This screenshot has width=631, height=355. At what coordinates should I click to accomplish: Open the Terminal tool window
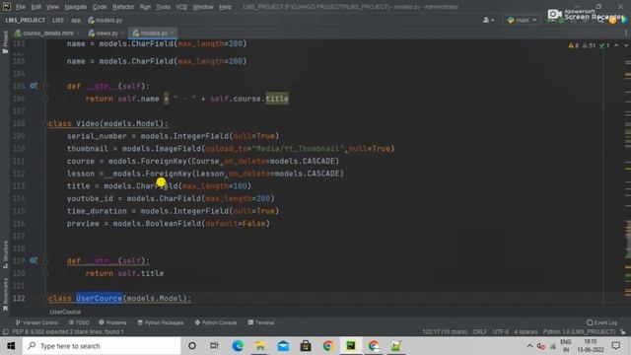pyautogui.click(x=261, y=322)
